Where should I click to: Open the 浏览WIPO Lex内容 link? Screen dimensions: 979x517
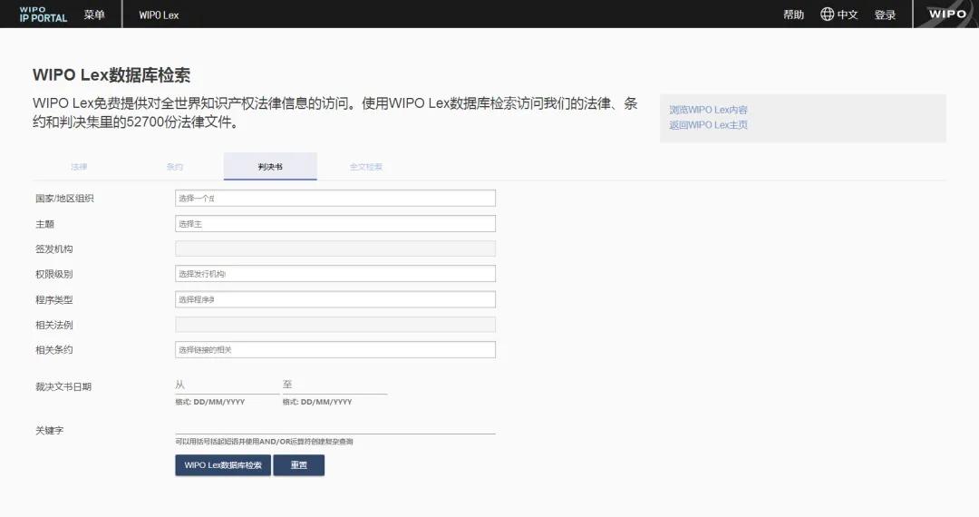[708, 110]
